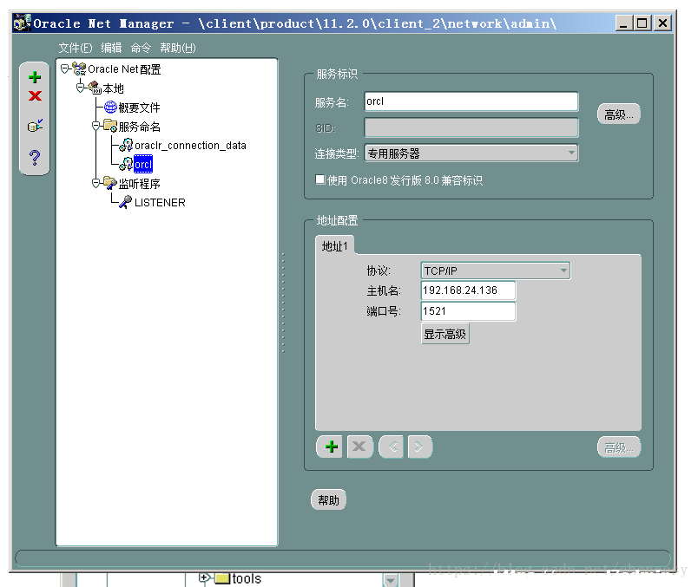Select the 监听程序 tree label

(139, 183)
